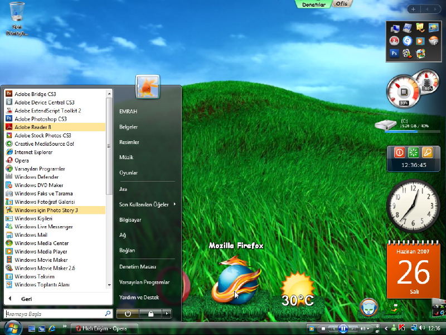
Task: Open Bilgisayar in the Start menu
Action: (130, 220)
